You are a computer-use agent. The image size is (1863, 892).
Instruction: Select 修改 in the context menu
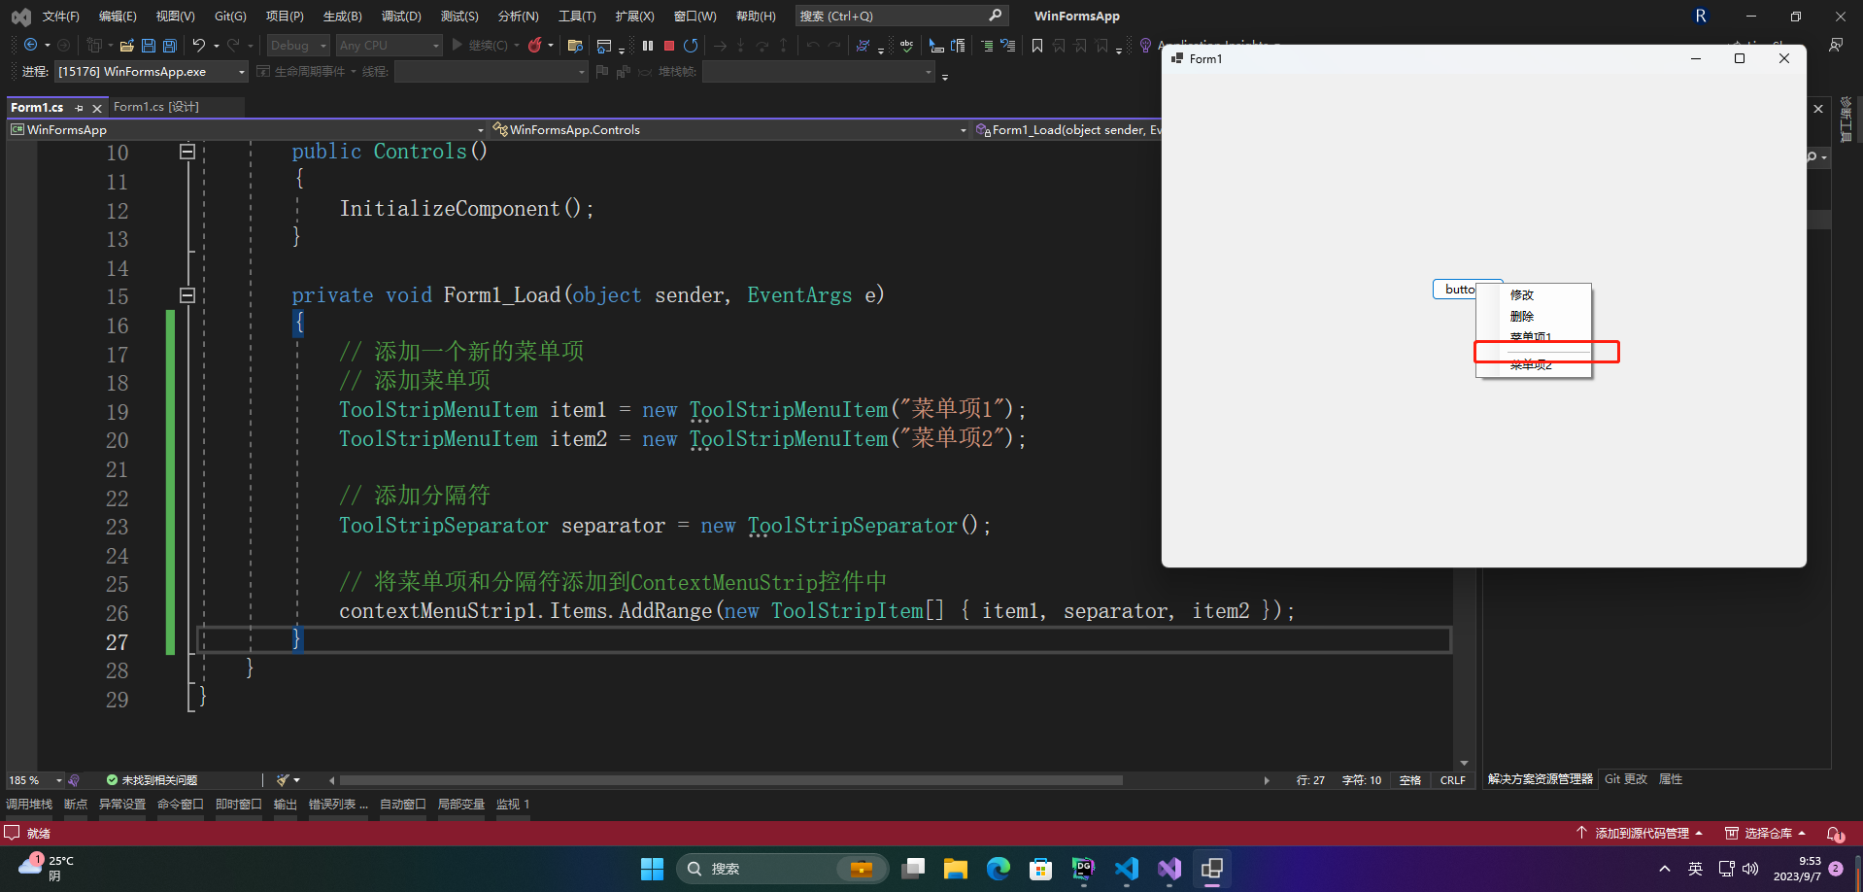click(x=1522, y=295)
